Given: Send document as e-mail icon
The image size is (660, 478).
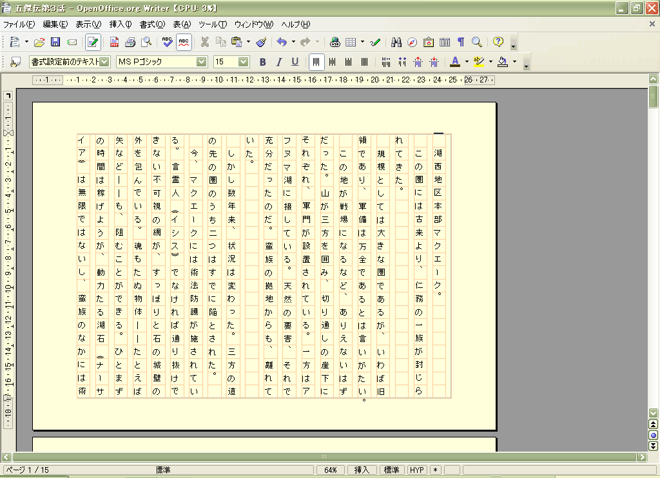Looking at the screenshot, I should [72, 42].
